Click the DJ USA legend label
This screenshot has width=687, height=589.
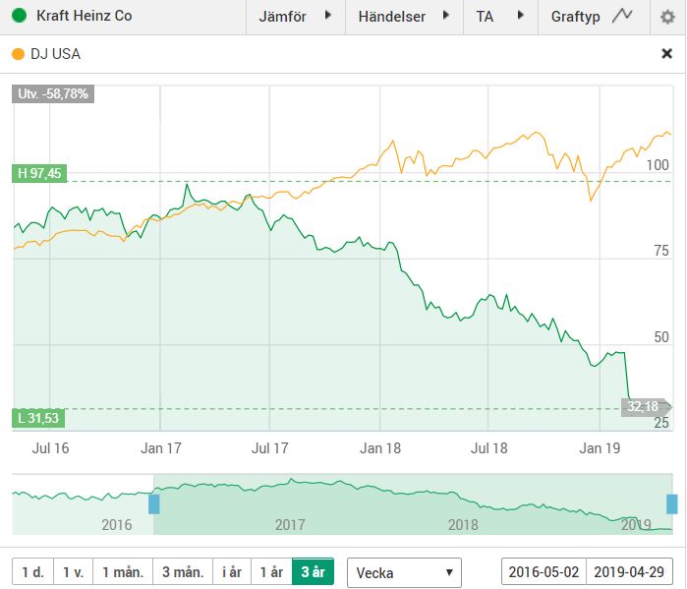(55, 54)
